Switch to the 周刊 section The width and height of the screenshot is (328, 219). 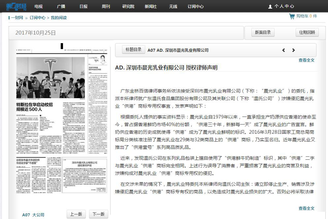(x=106, y=6)
